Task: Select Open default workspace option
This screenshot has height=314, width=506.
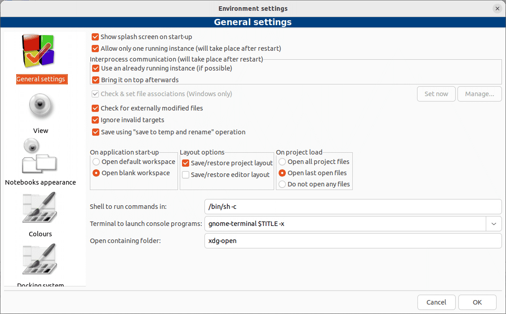Action: pos(96,162)
